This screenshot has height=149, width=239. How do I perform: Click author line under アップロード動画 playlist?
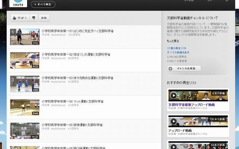pyautogui.click(x=188, y=134)
